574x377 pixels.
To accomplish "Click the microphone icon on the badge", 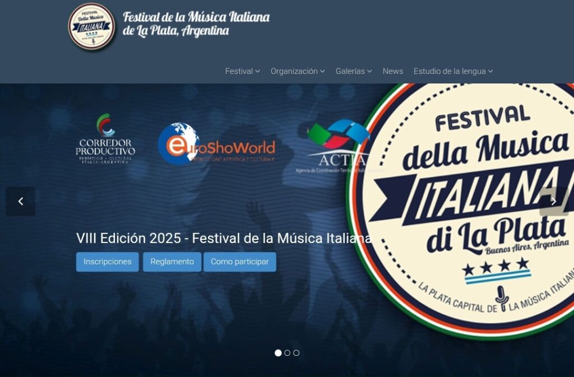I will coord(502,299).
